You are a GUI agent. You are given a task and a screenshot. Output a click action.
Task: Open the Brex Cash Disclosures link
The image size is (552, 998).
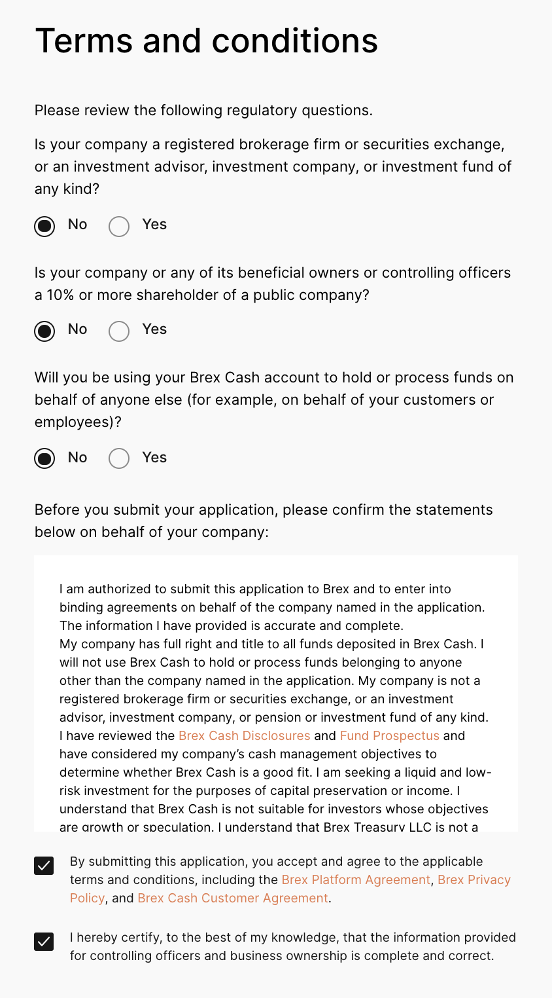(244, 735)
